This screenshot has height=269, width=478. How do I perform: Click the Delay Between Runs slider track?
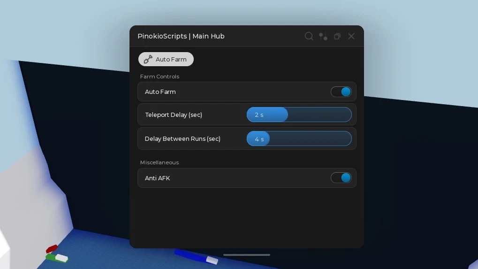(x=299, y=138)
